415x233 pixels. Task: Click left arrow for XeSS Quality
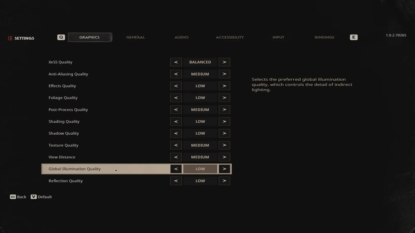(x=176, y=62)
